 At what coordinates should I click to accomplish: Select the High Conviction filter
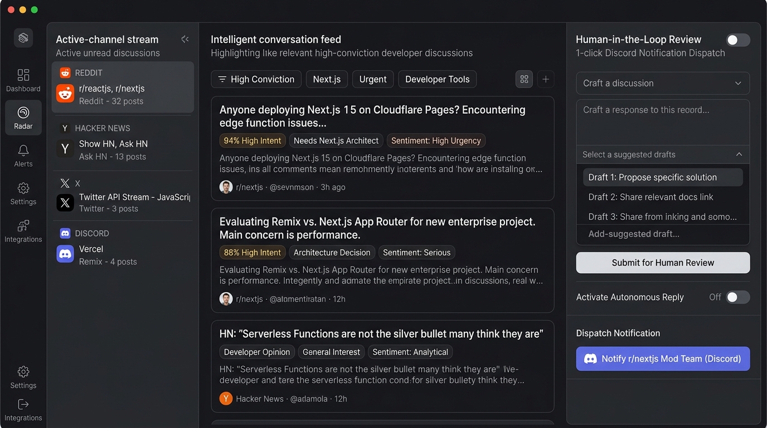tap(256, 79)
